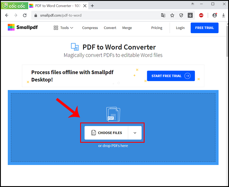Open the Choose Files dropdown arrow
The height and width of the screenshot is (187, 229).
[x=135, y=132]
